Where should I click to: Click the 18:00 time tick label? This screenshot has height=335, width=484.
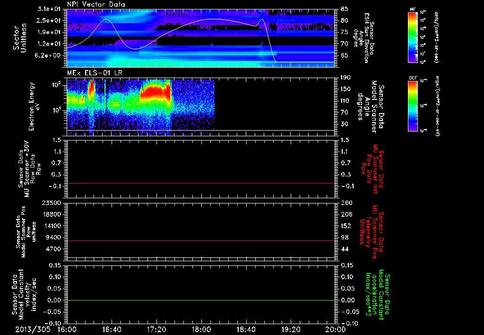[201, 329]
